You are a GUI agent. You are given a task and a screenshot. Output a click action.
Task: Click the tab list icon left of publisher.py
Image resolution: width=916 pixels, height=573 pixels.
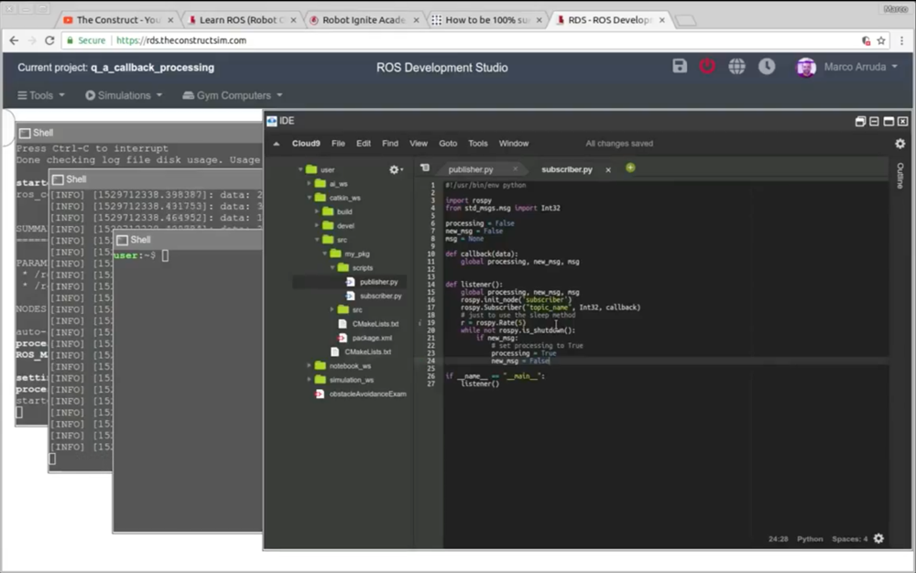(425, 168)
